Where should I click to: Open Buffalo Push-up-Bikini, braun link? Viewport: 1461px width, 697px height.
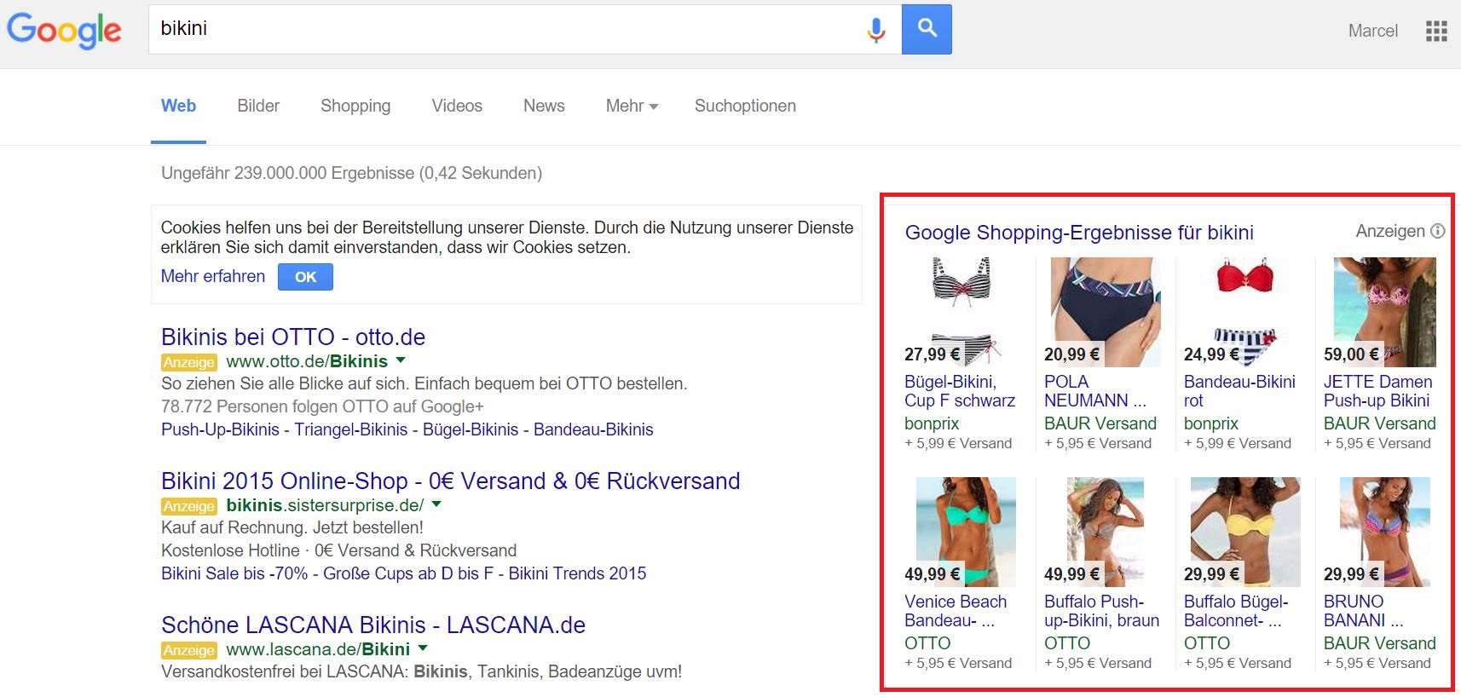pos(1102,611)
